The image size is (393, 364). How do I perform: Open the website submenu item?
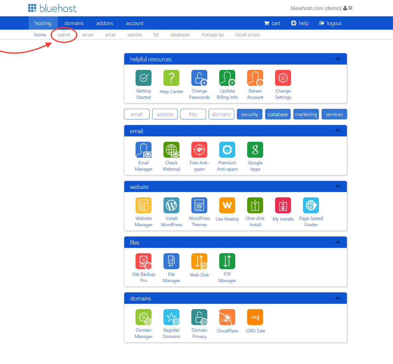(x=134, y=35)
